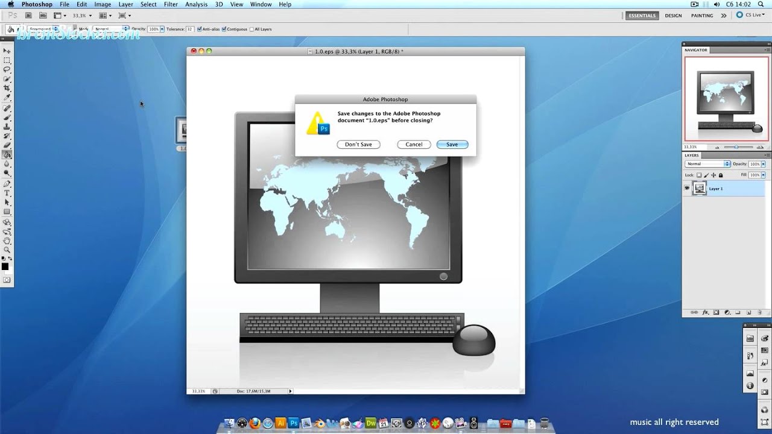Toggle the Anti-alias checkbox
Viewport: 772px width, 434px height.
coord(200,29)
